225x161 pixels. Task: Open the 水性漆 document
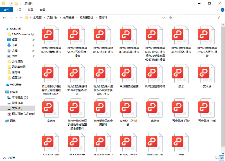point(155,107)
